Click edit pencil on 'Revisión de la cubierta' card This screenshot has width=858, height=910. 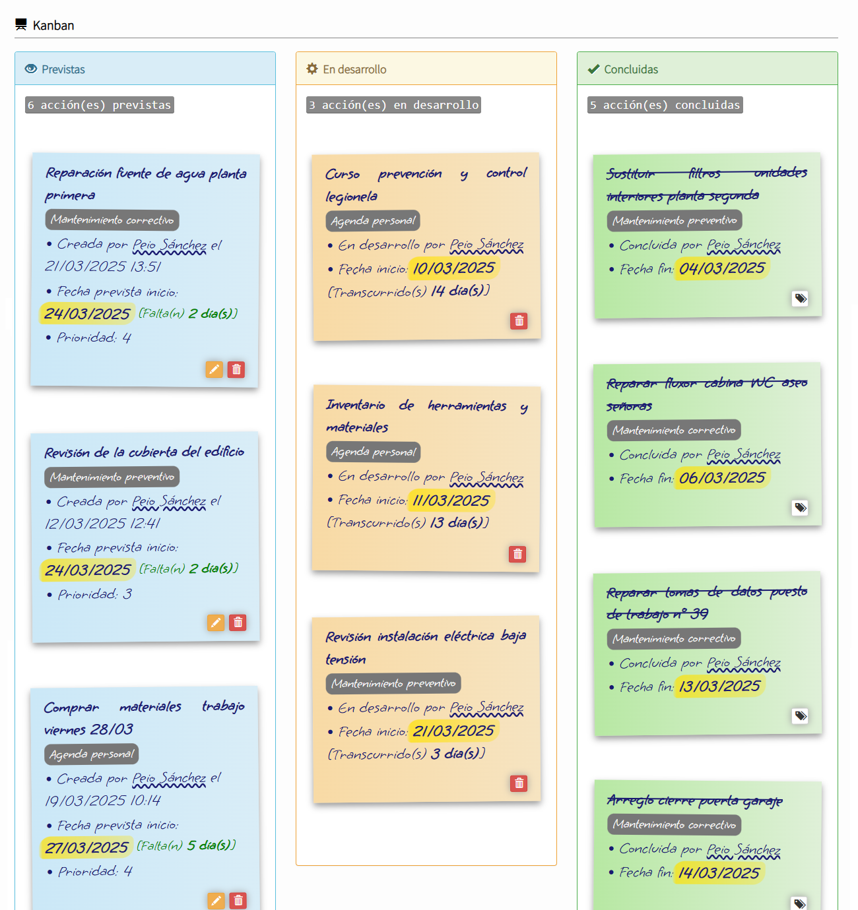click(x=216, y=622)
